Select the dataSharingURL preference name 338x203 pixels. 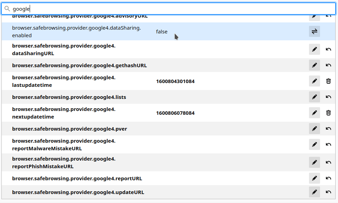pyautogui.click(x=64, y=50)
